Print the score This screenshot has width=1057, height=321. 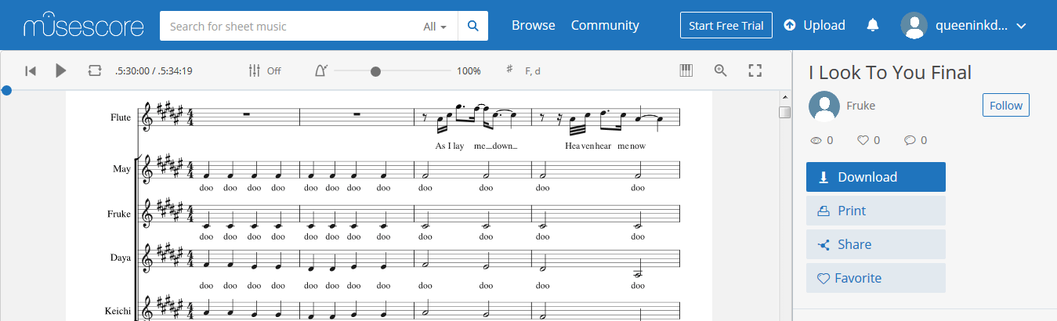click(x=876, y=211)
